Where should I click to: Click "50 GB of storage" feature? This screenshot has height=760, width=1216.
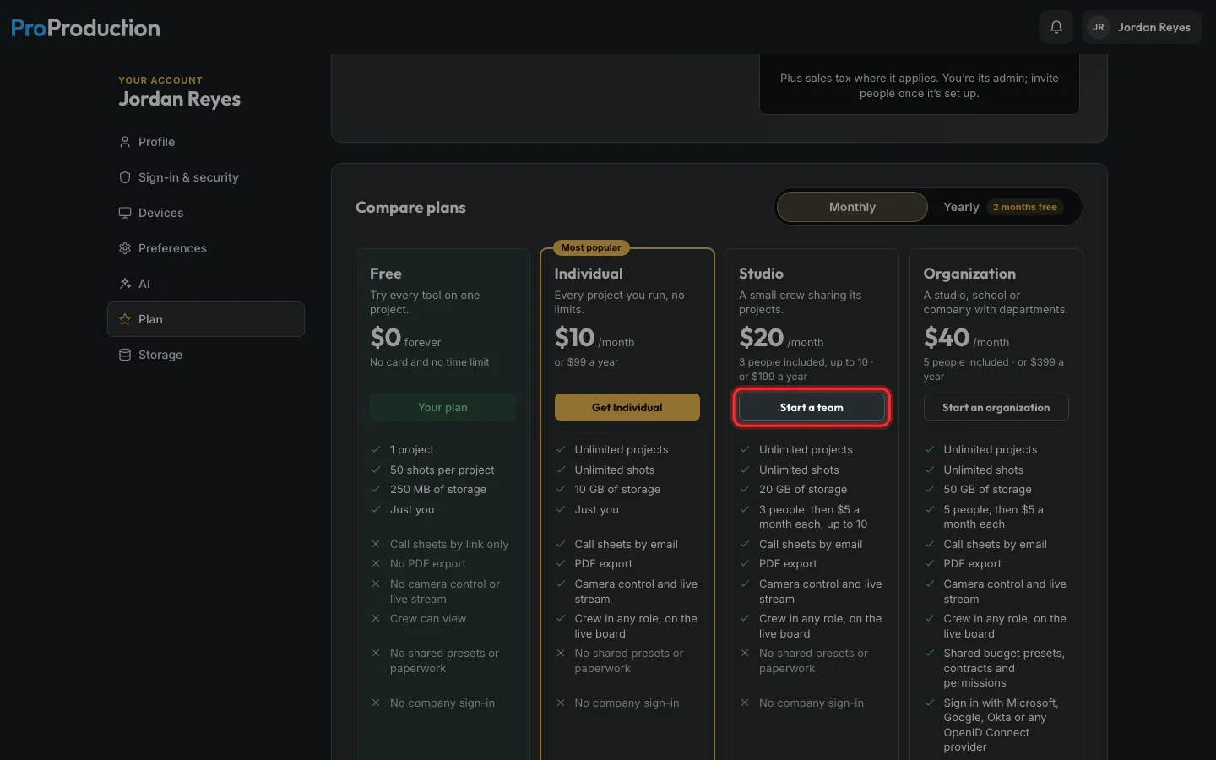click(987, 490)
